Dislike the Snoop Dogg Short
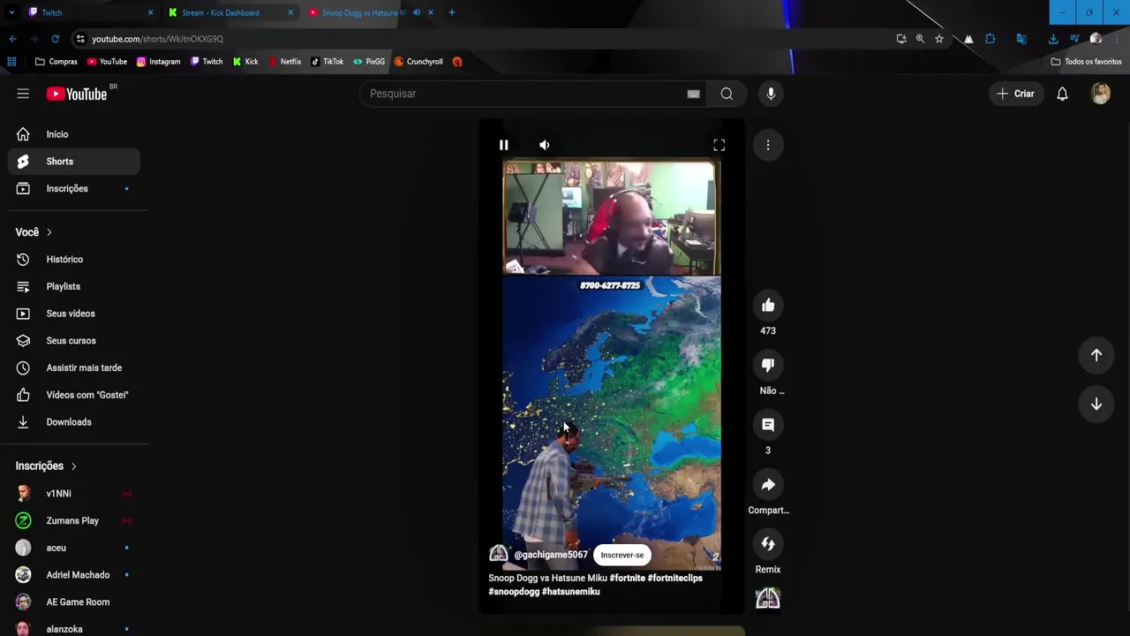The image size is (1130, 636). (768, 365)
